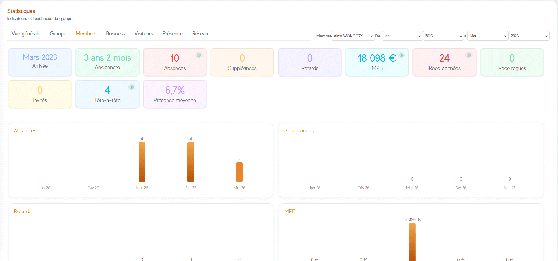The height and width of the screenshot is (261, 558).
Task: Select the 0 Suppléances card
Action: pos(242,62)
